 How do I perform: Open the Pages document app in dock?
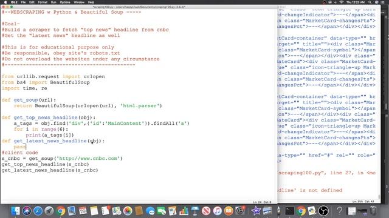pyautogui.click(x=173, y=211)
